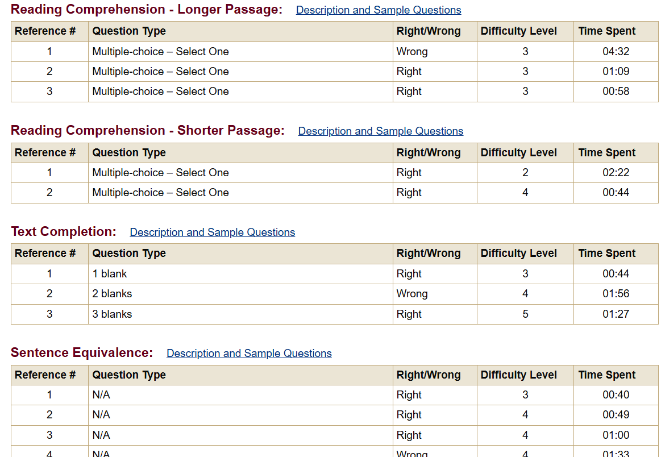
Task: Select the time spent value "00:40"
Action: 616,394
